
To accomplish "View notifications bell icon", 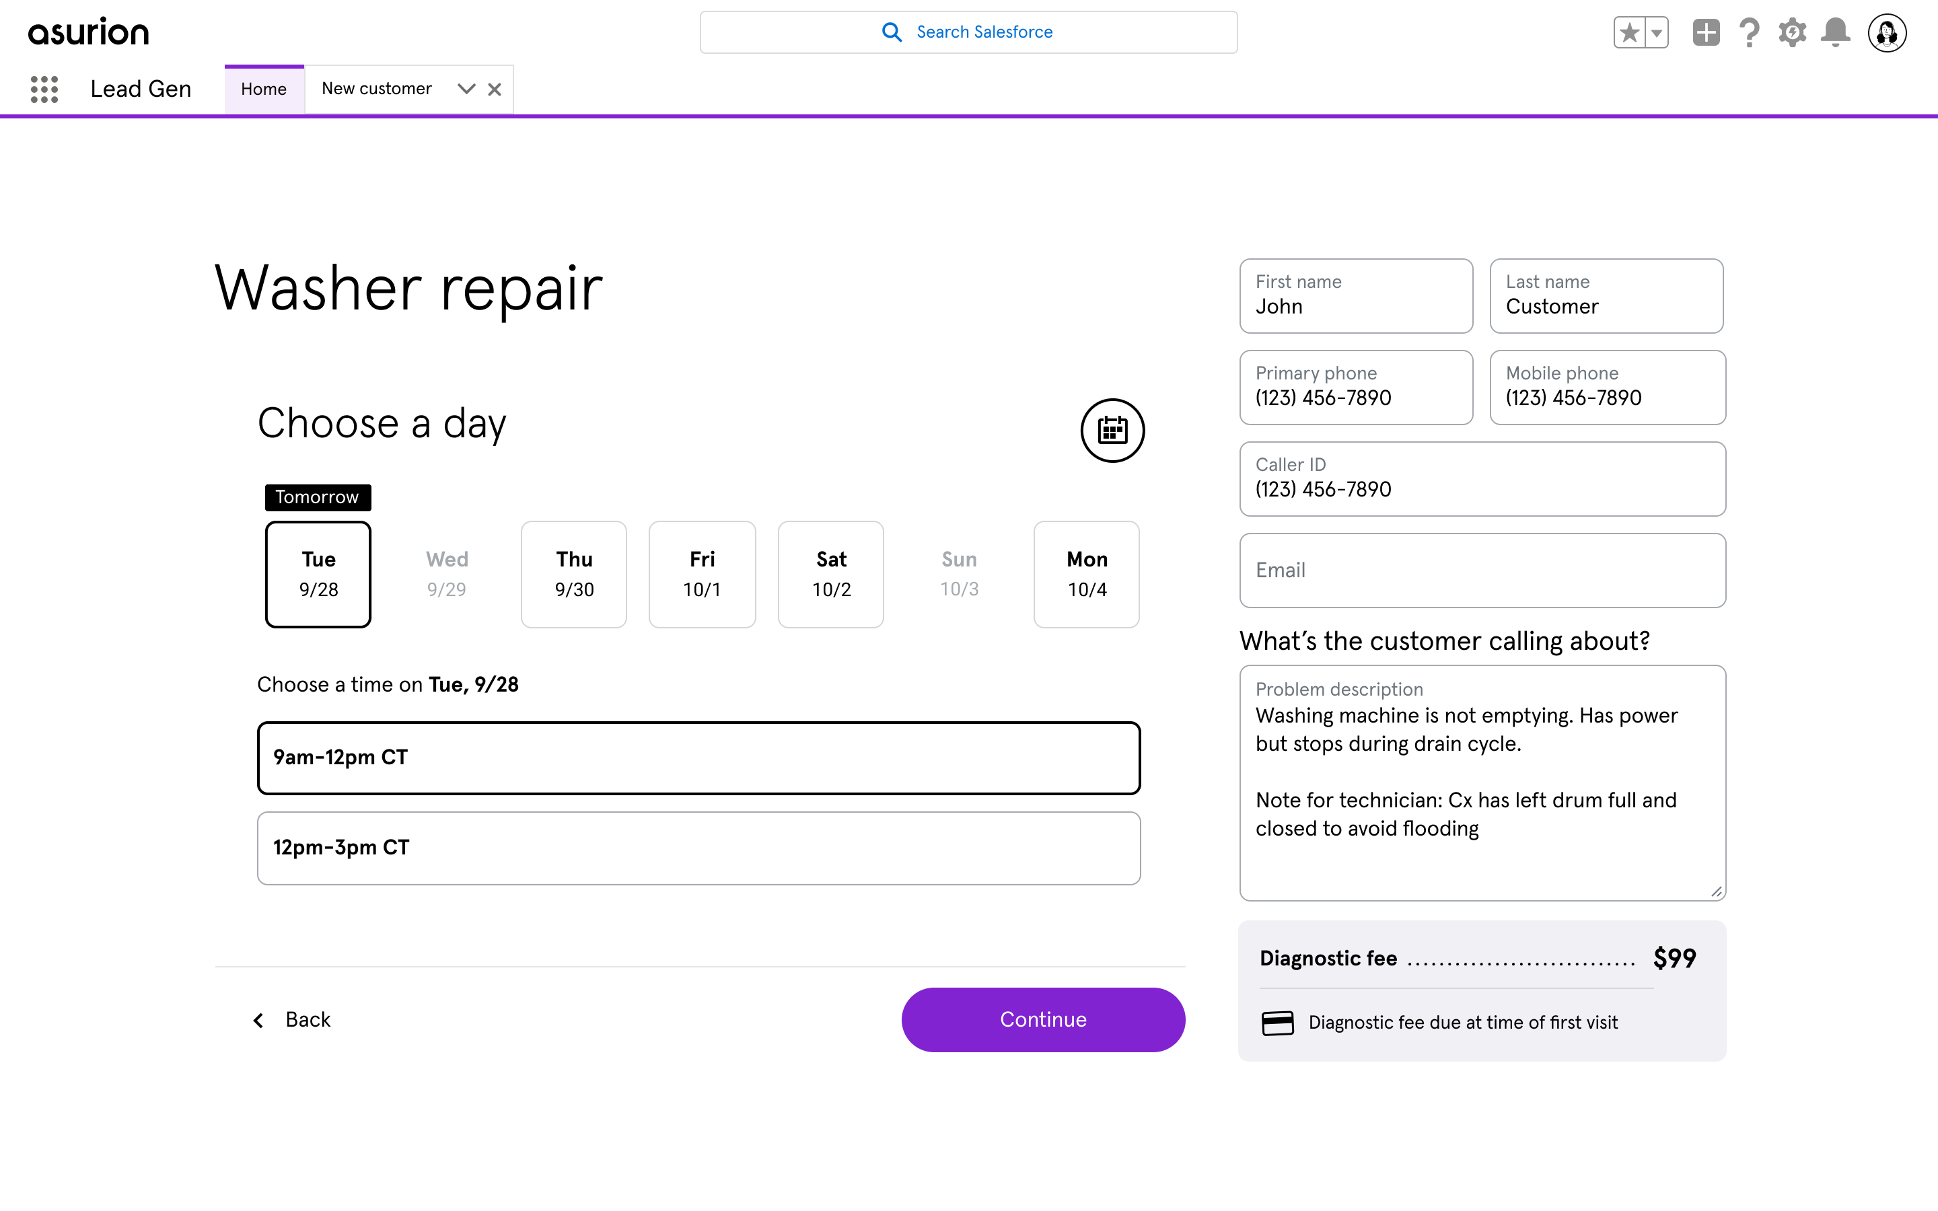I will click(1836, 33).
